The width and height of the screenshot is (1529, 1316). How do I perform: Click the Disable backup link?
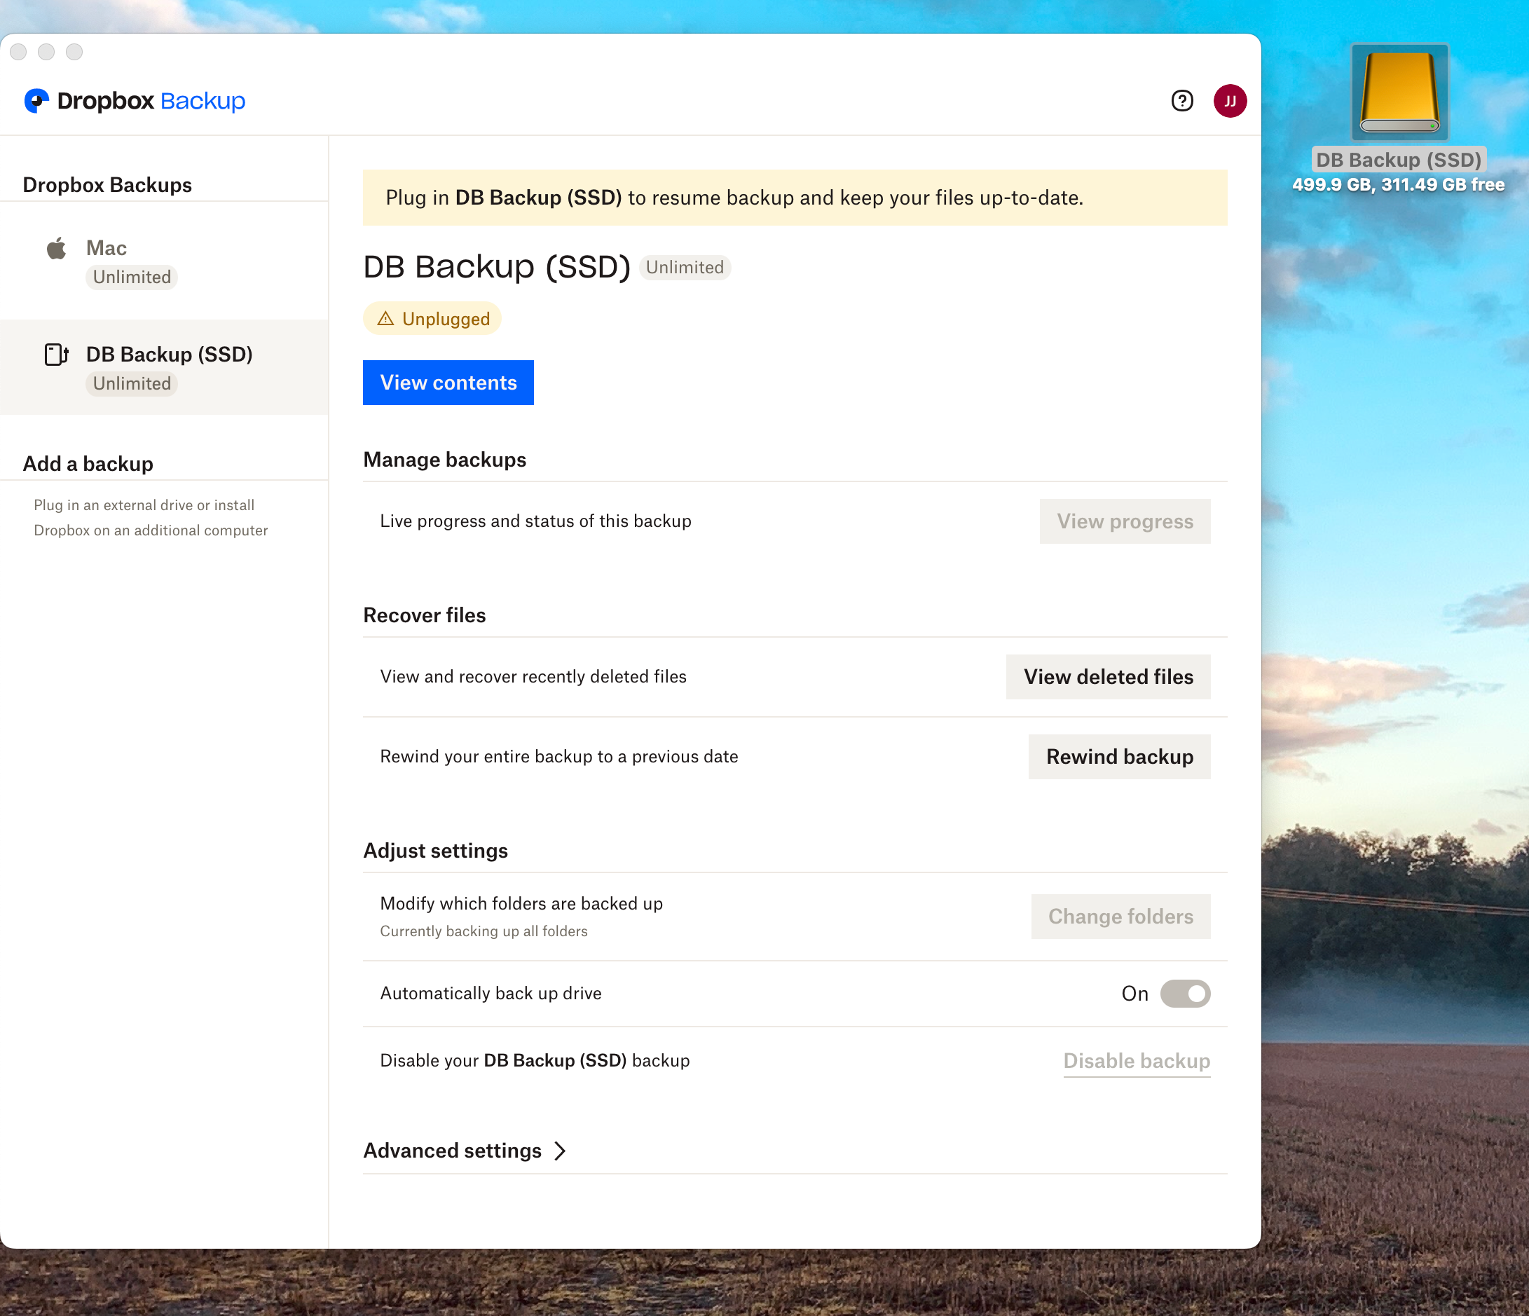point(1136,1061)
